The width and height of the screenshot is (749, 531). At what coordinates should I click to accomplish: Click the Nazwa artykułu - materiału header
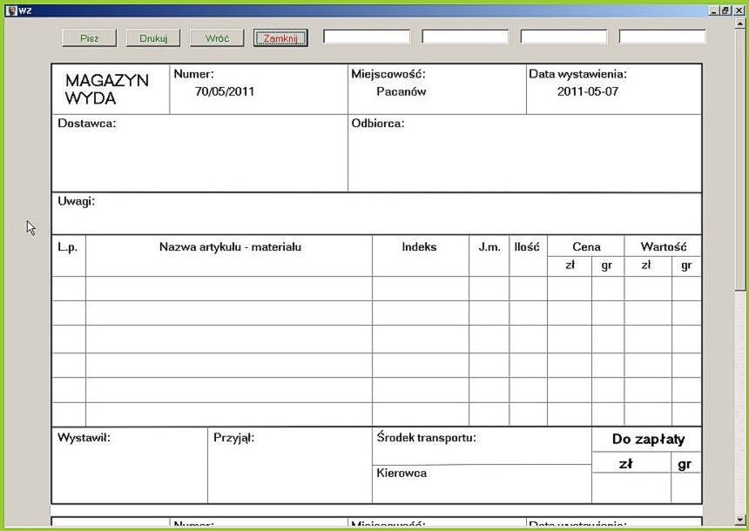(230, 247)
